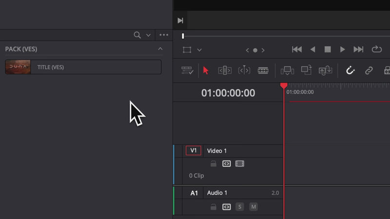The width and height of the screenshot is (390, 219).
Task: Toggle V1 track destination control
Action: coord(193,150)
